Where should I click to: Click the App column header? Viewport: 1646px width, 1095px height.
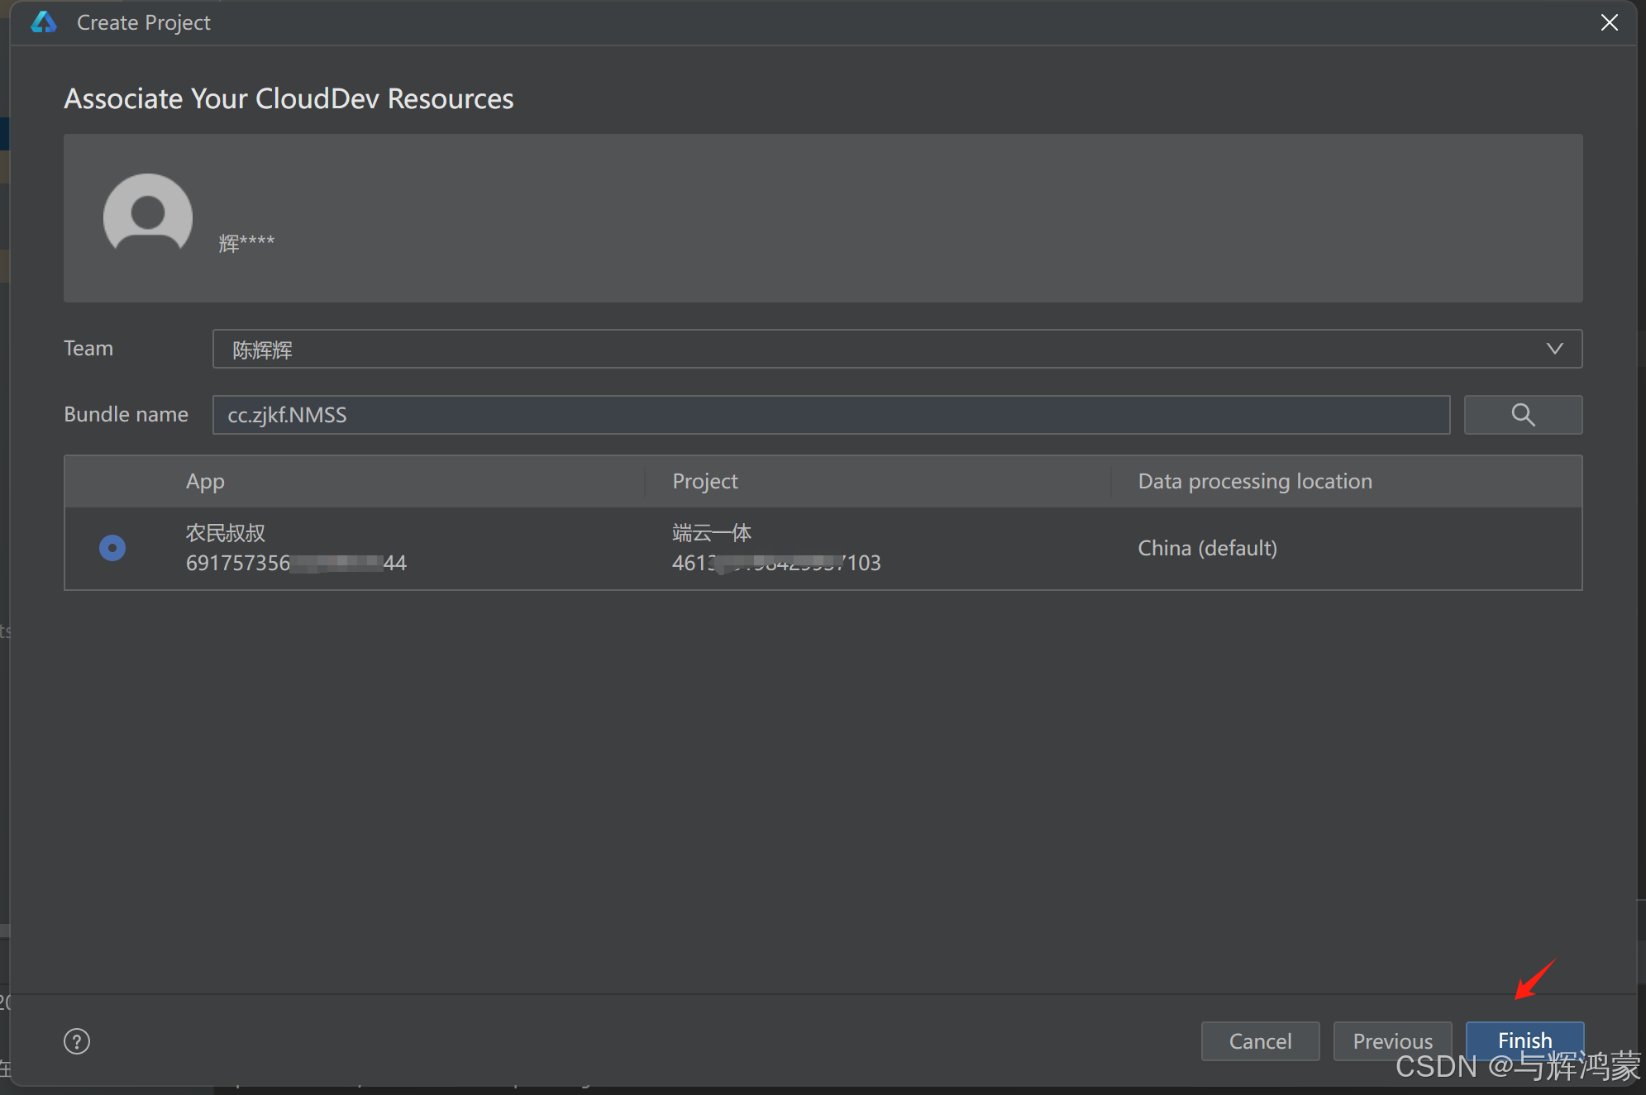(x=205, y=481)
